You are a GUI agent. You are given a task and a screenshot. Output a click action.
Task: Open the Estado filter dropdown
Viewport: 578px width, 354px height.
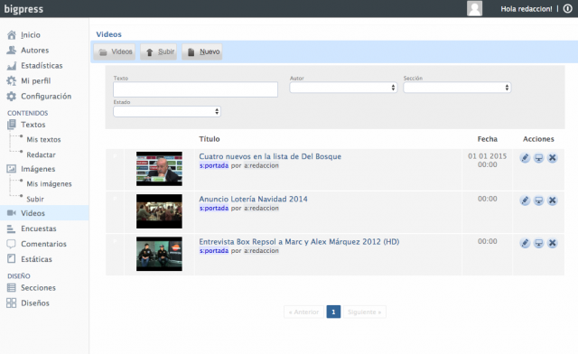coord(167,111)
